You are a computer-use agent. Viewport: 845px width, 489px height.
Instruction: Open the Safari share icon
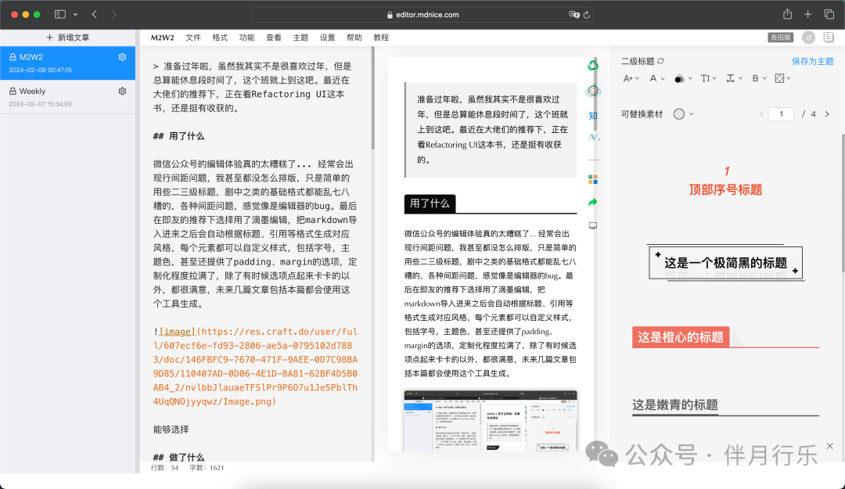tap(787, 14)
